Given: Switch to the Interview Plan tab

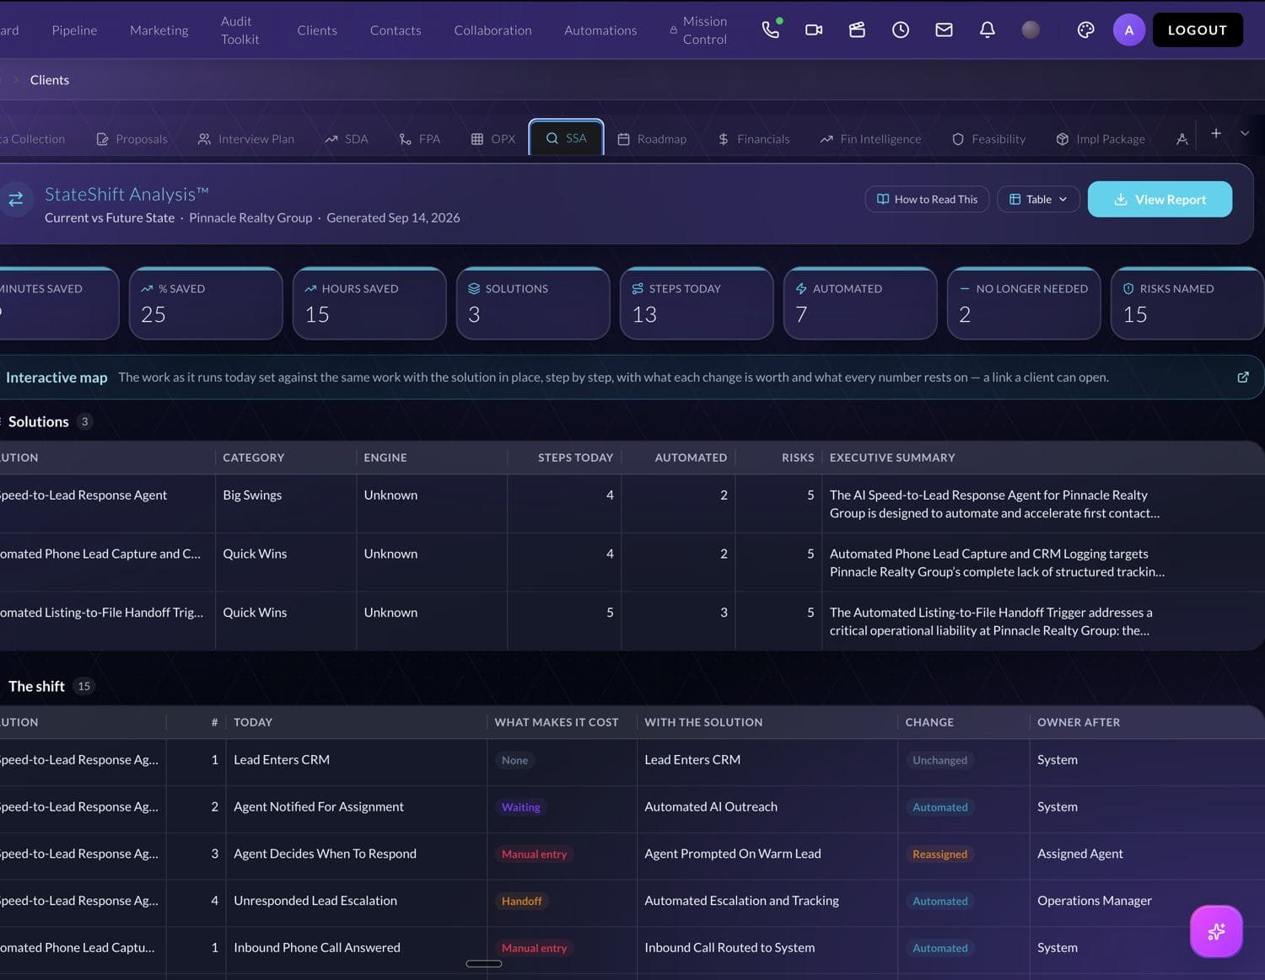Looking at the screenshot, I should [246, 139].
